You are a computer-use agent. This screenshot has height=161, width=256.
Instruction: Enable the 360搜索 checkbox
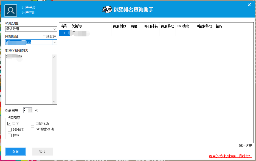coord(10,130)
